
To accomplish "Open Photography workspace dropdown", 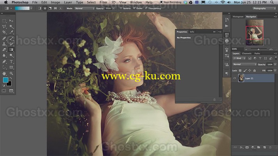I will click(264, 8).
